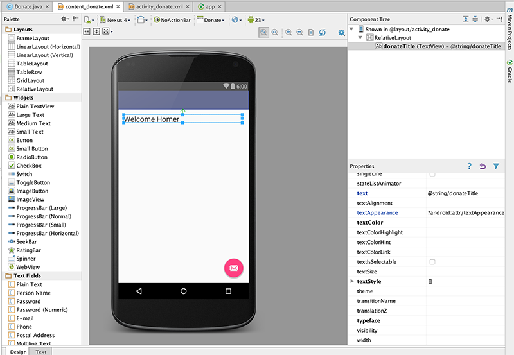514x355 pixels.
Task: Expand all in Component Tree
Action: pyautogui.click(x=465, y=19)
